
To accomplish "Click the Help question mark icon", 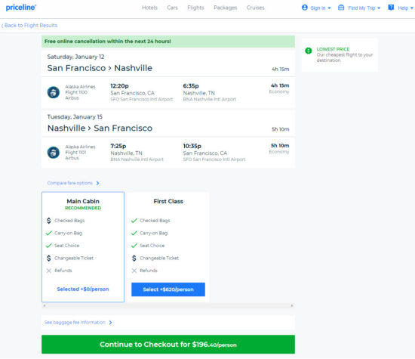I will [x=391, y=8].
